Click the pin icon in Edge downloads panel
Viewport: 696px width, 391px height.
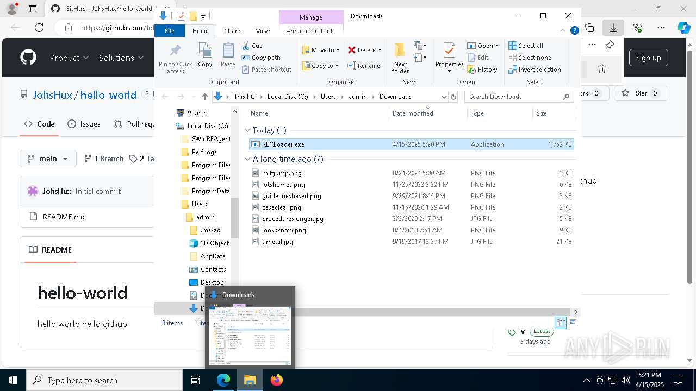click(x=610, y=45)
